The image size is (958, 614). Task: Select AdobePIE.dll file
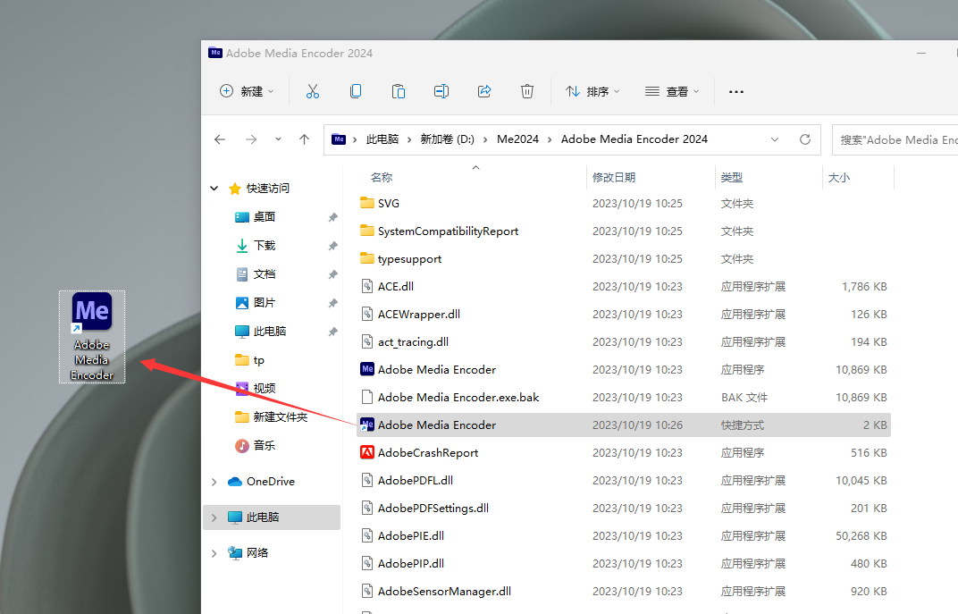click(x=410, y=536)
